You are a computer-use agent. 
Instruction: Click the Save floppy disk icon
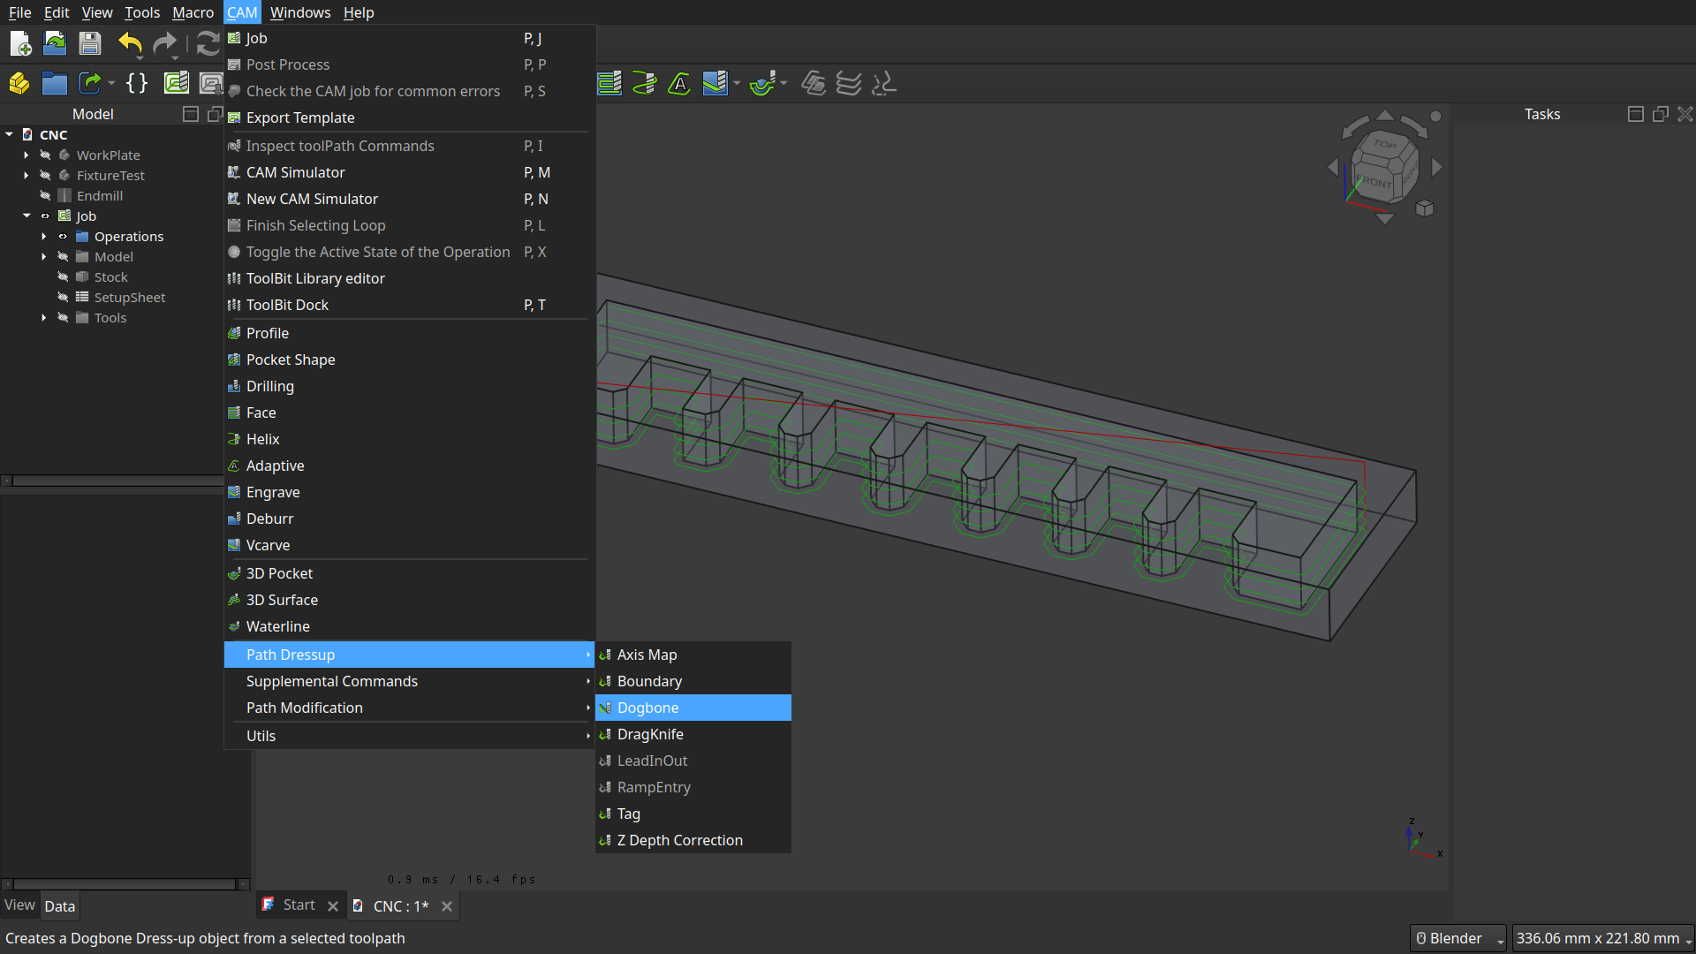coord(90,43)
